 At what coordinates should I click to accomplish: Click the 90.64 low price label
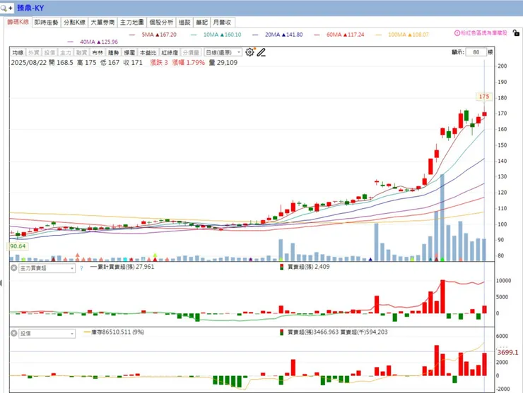18,246
